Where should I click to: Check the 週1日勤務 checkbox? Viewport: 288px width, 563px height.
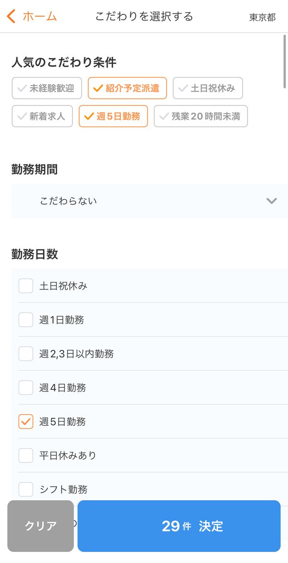[x=26, y=319]
